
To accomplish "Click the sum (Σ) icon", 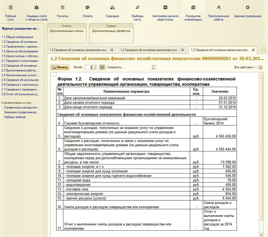I will point(154,67).
